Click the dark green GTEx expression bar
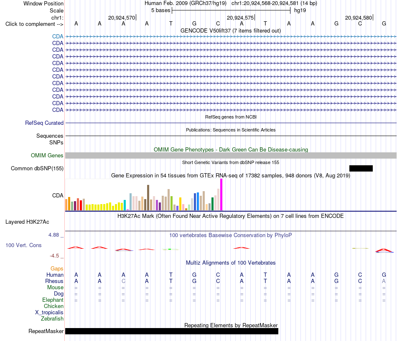This screenshot has height=341, width=397. pos(212,204)
